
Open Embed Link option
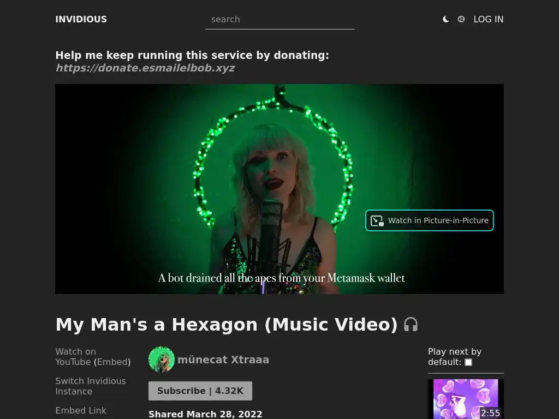[81, 410]
